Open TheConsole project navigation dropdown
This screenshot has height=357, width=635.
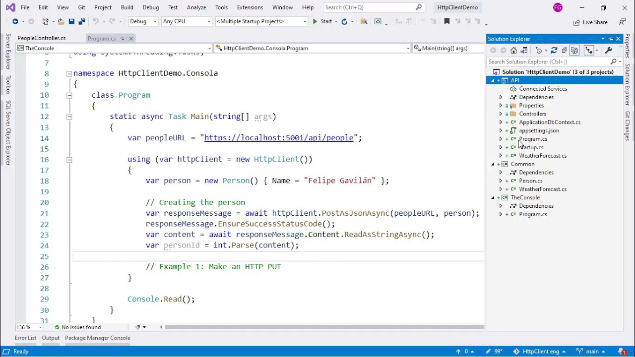click(114, 48)
